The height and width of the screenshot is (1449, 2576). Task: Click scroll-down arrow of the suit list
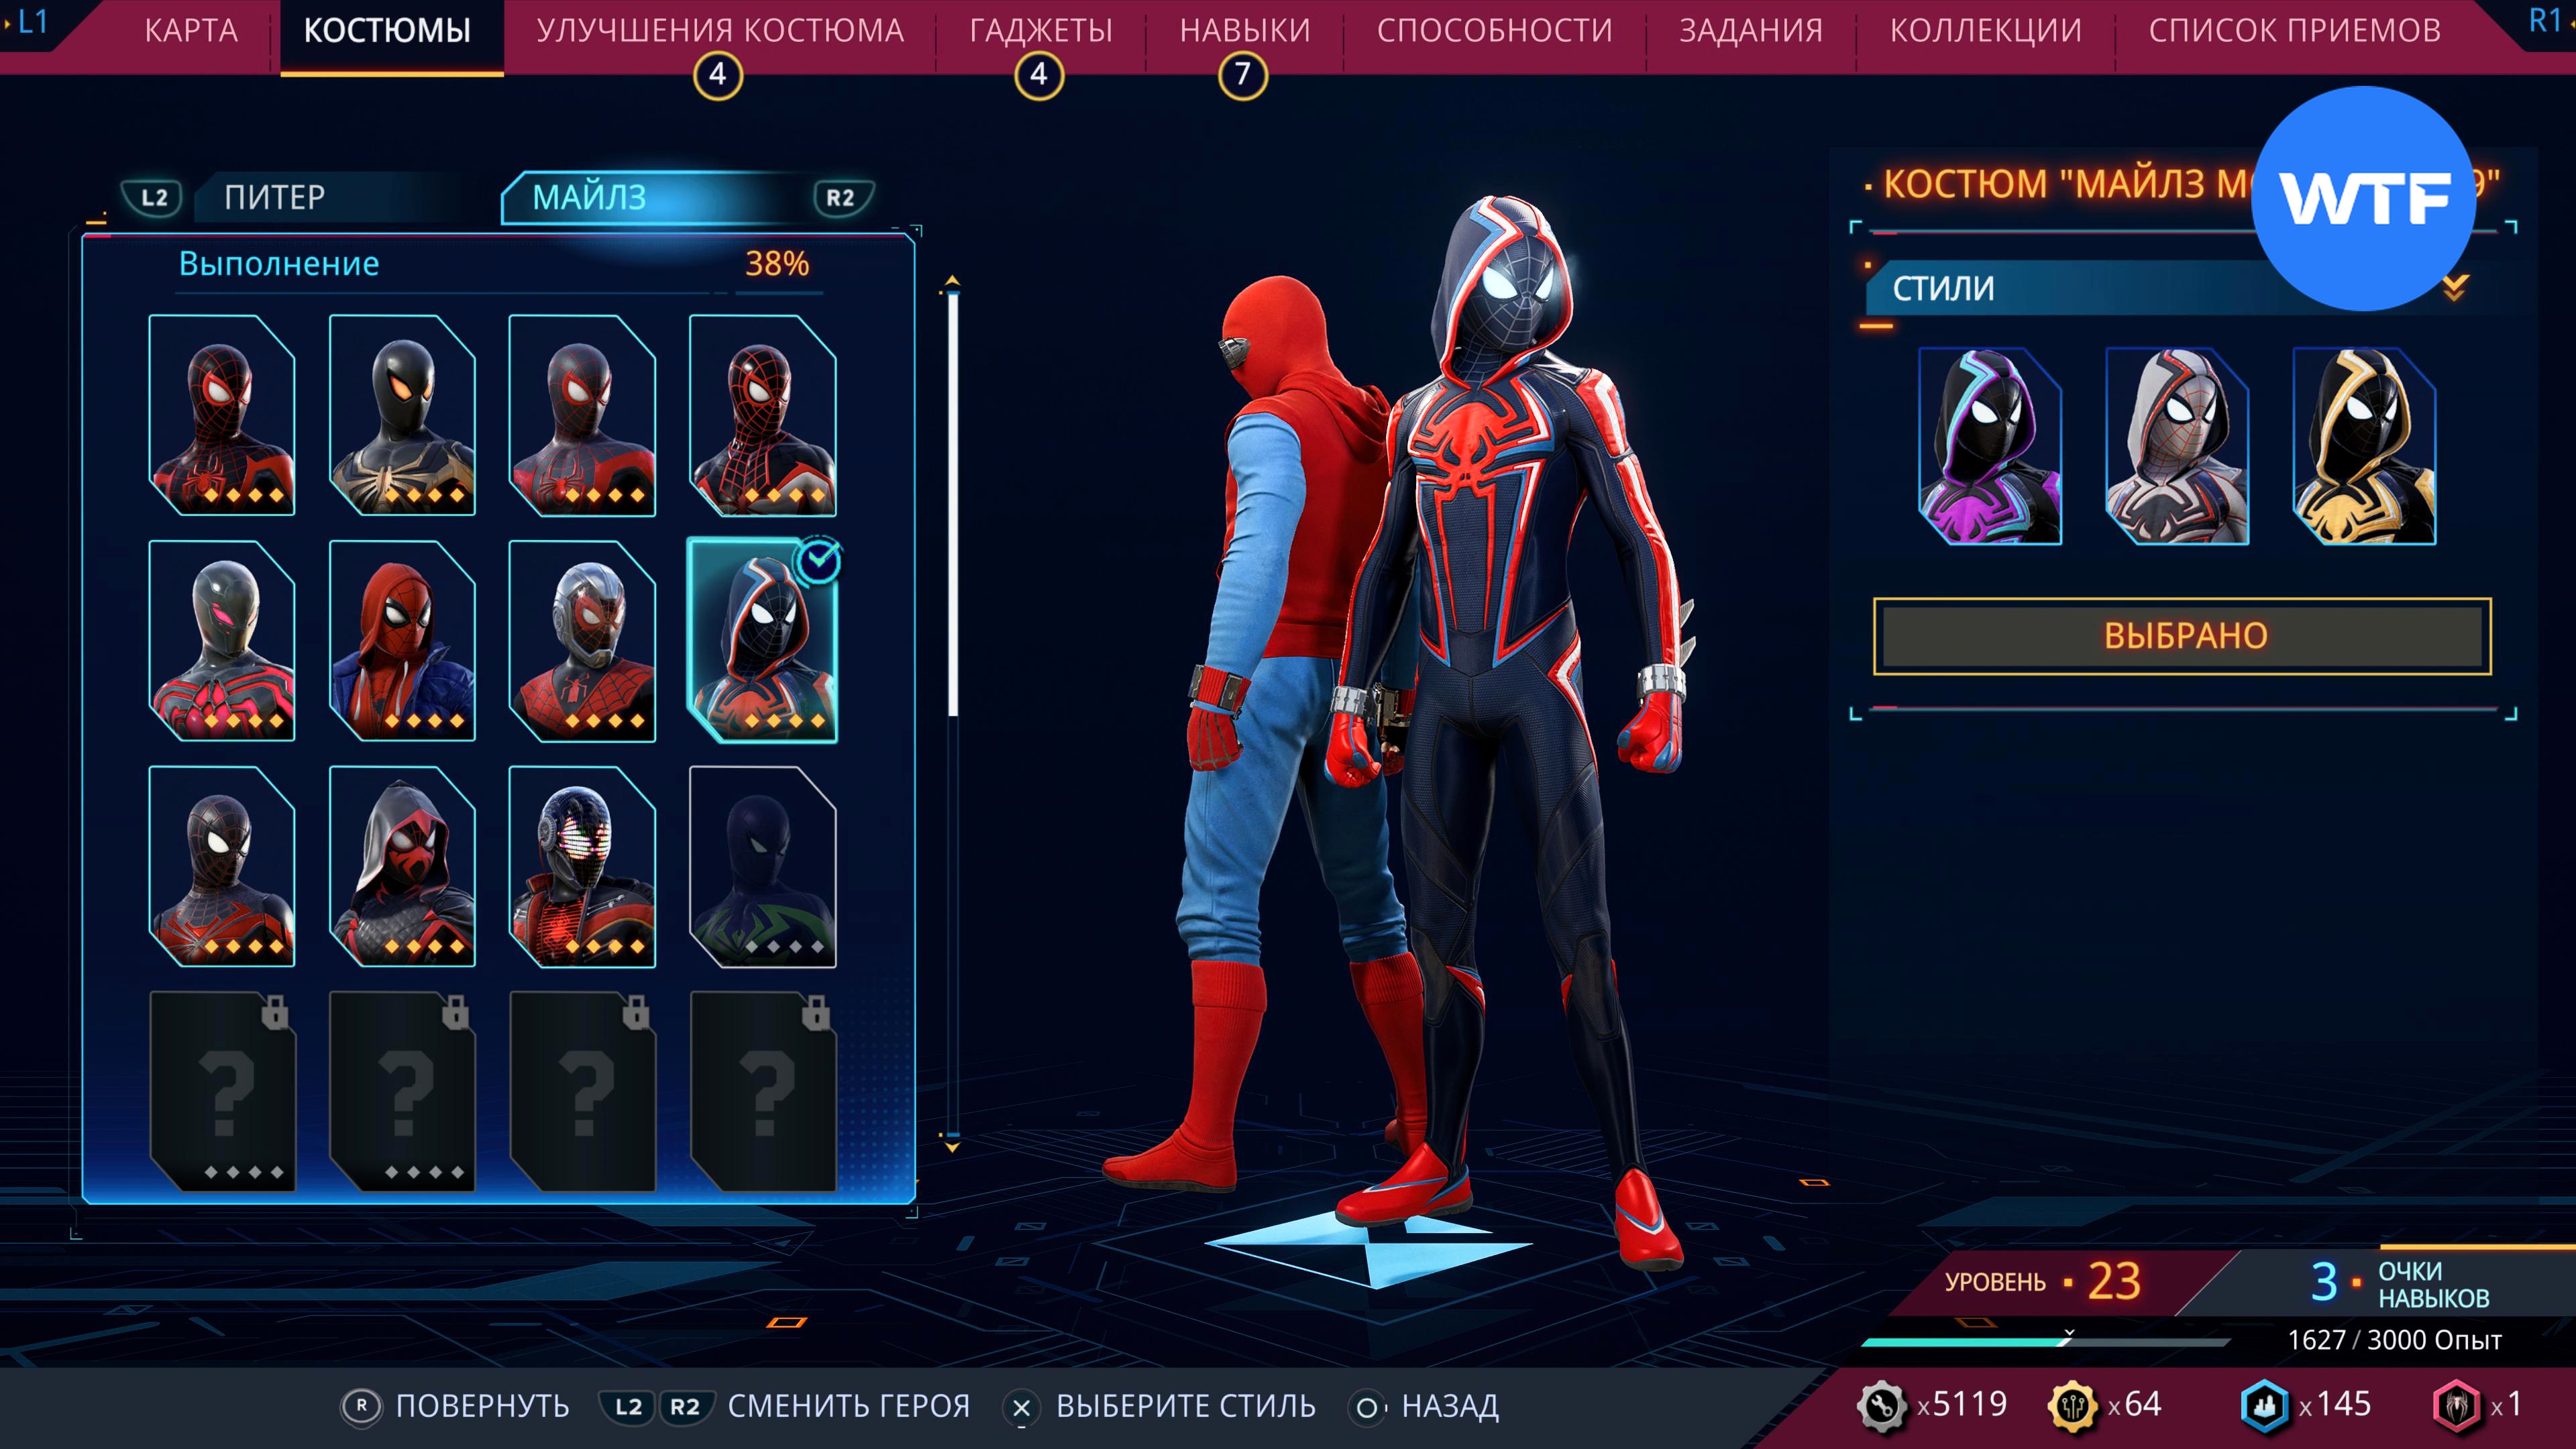[x=952, y=1147]
